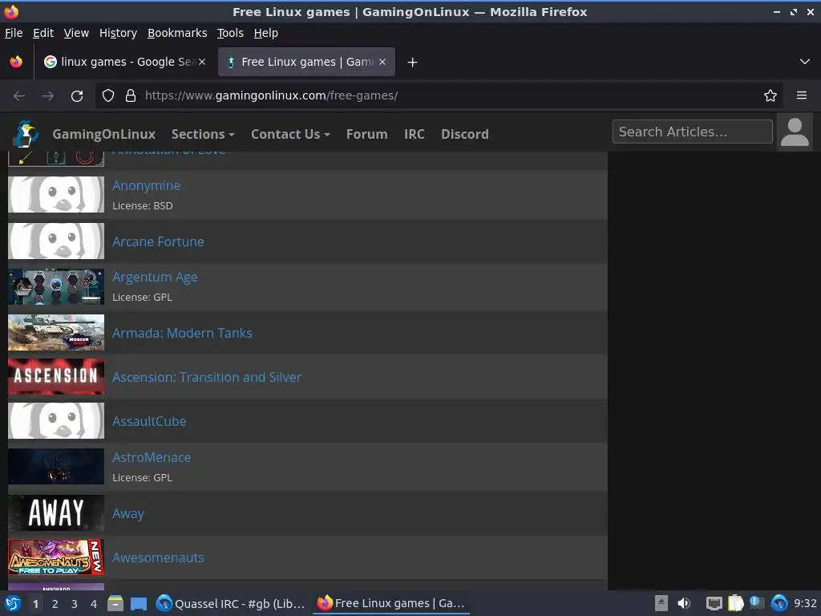Viewport: 821px width, 616px height.
Task: Open the file manager taskbar icon
Action: click(115, 603)
